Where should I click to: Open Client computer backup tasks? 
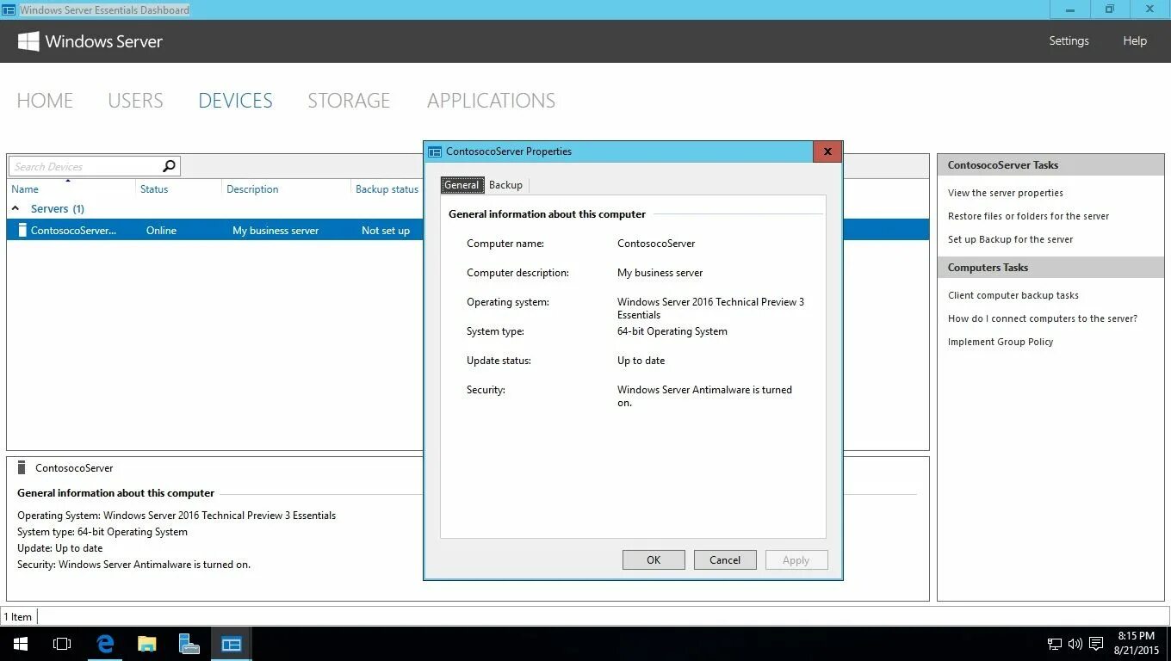tap(1013, 295)
